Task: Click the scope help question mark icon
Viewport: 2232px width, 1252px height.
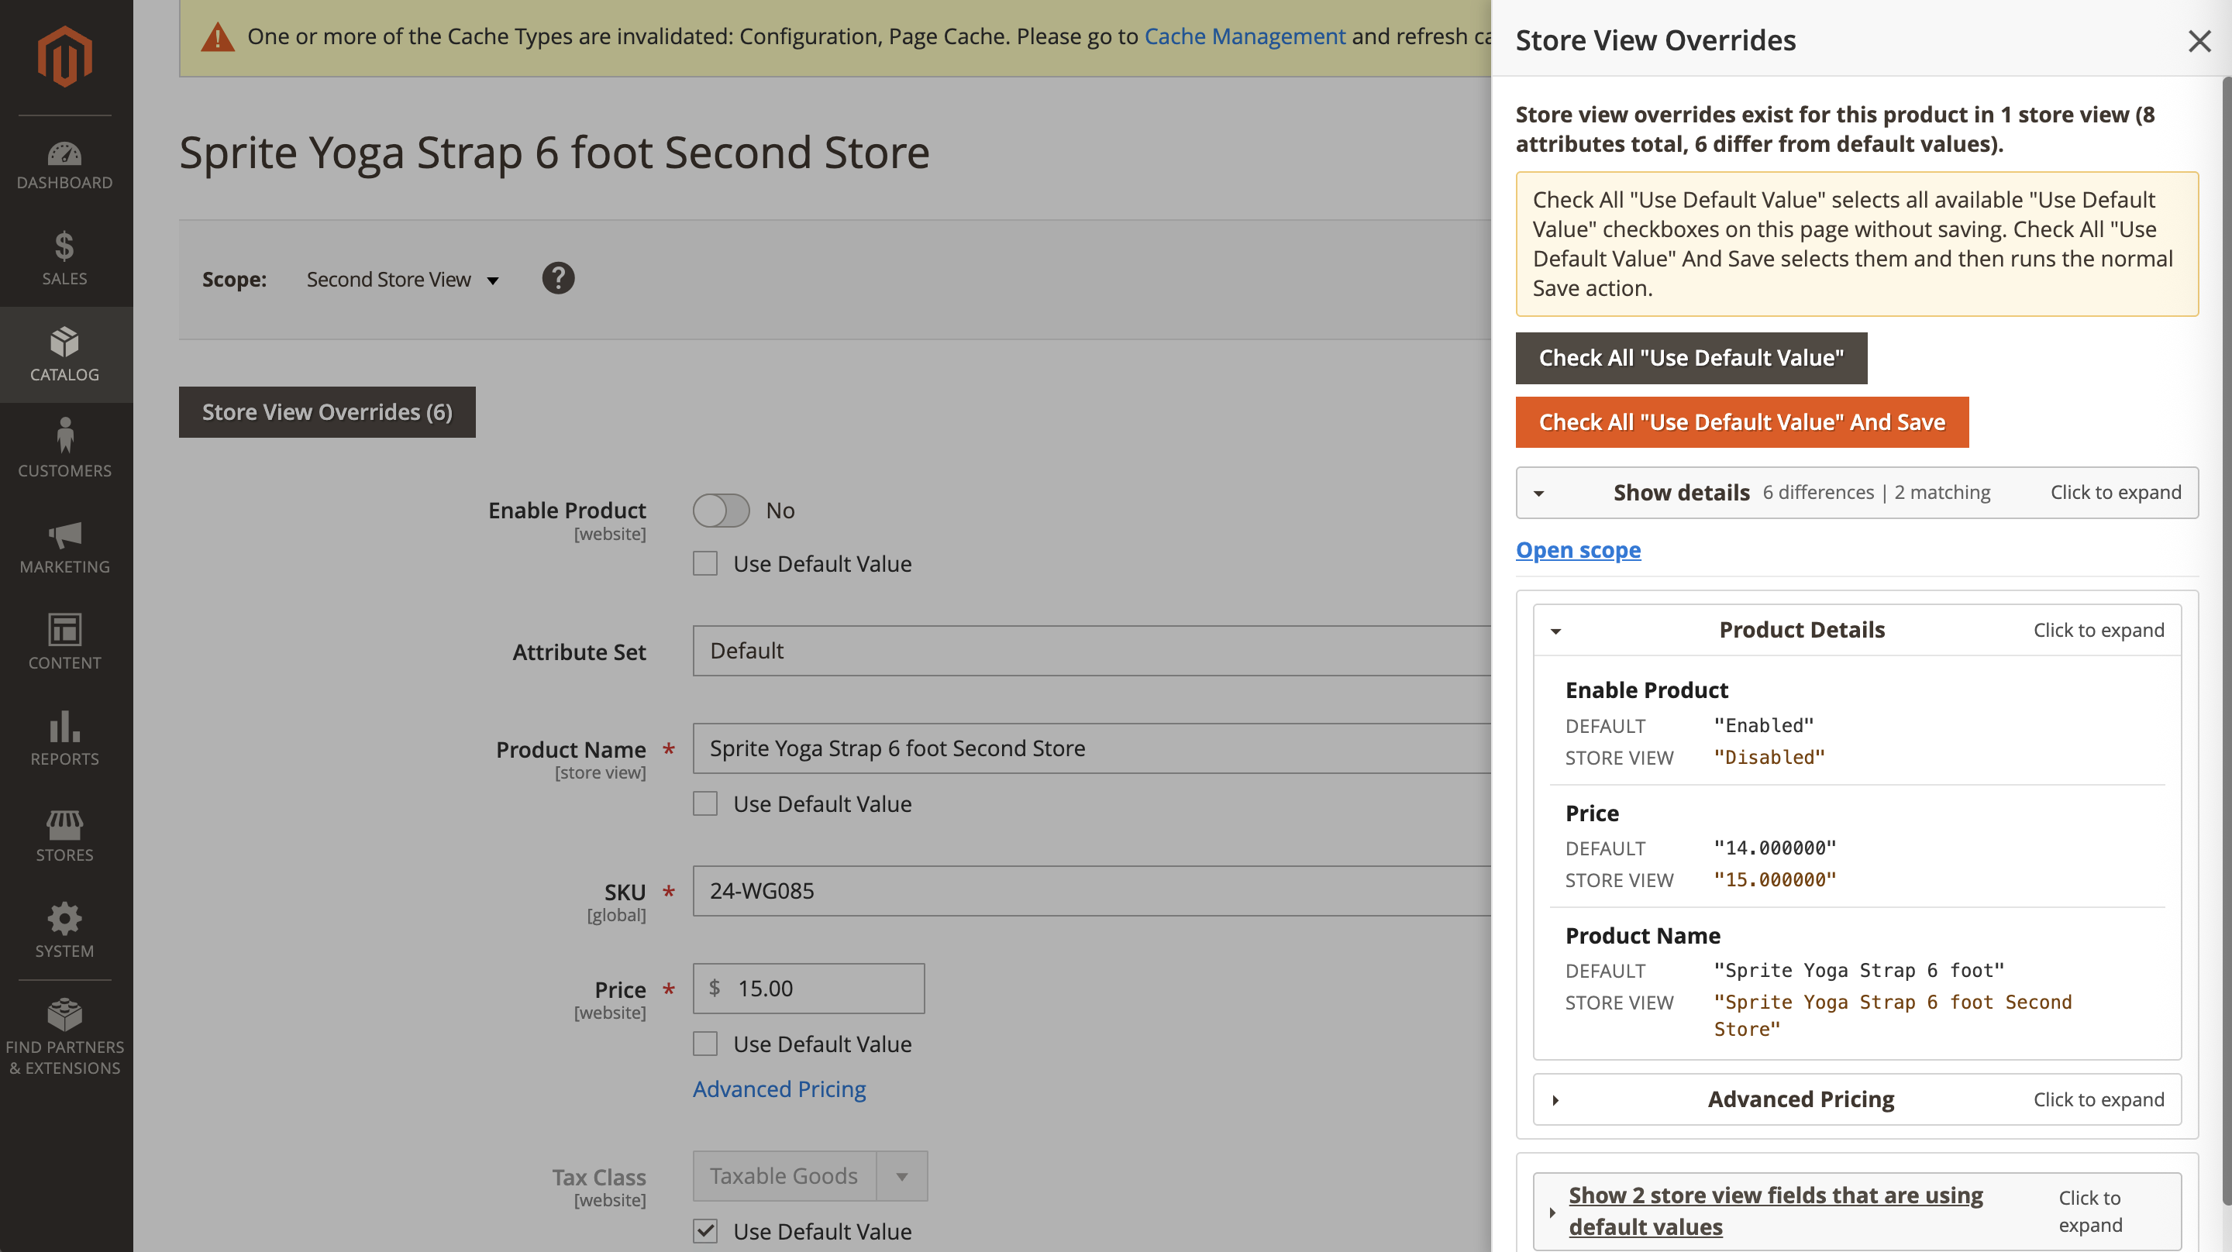Action: (558, 278)
